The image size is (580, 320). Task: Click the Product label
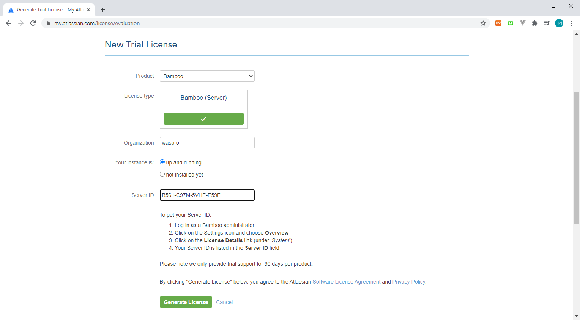coord(145,76)
